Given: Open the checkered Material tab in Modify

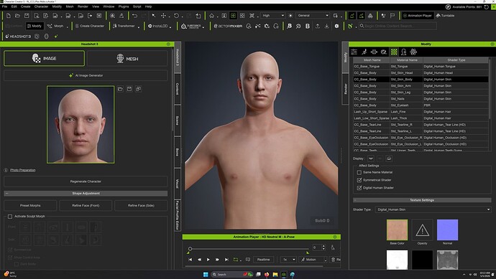Looking at the screenshot, I should pos(394,52).
